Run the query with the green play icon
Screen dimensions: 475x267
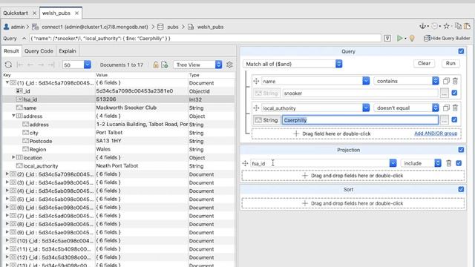click(399, 38)
